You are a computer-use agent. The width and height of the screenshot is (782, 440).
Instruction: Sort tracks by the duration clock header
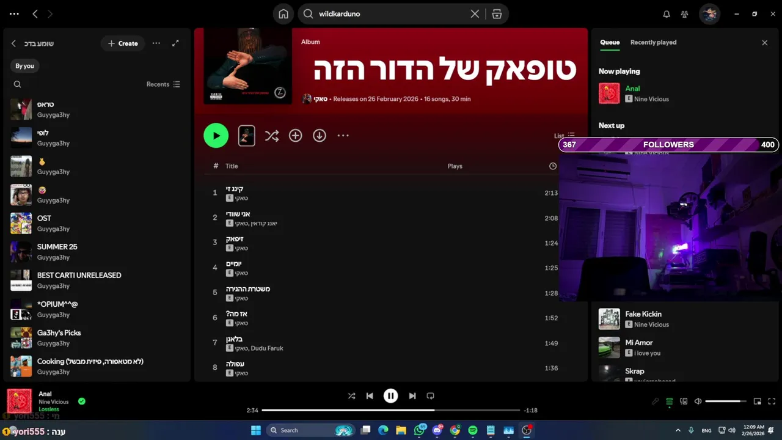(x=553, y=166)
